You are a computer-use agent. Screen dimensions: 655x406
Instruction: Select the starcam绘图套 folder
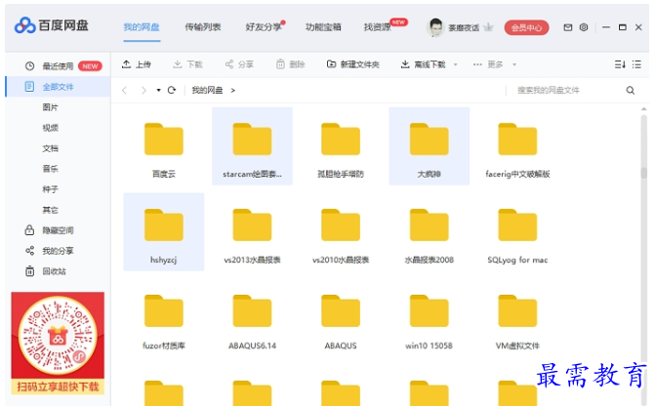[252, 145]
